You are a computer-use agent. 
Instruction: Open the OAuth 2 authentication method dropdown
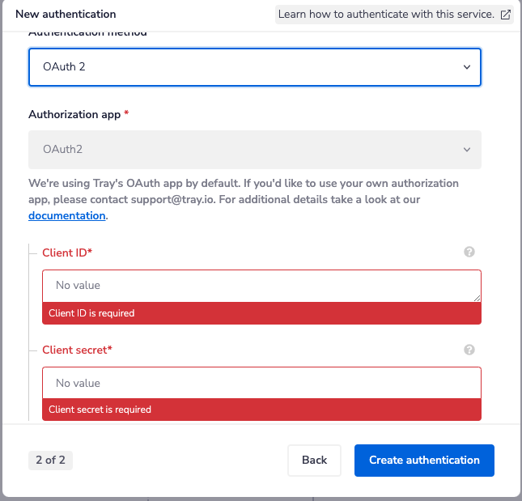[255, 66]
